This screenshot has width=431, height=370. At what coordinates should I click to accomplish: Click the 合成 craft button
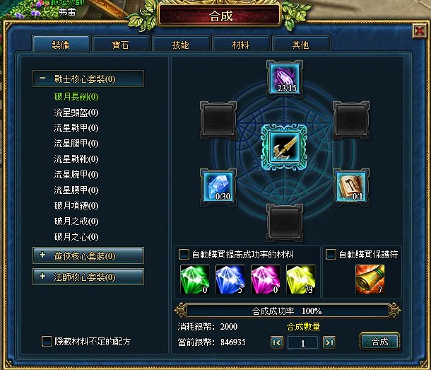coord(379,342)
